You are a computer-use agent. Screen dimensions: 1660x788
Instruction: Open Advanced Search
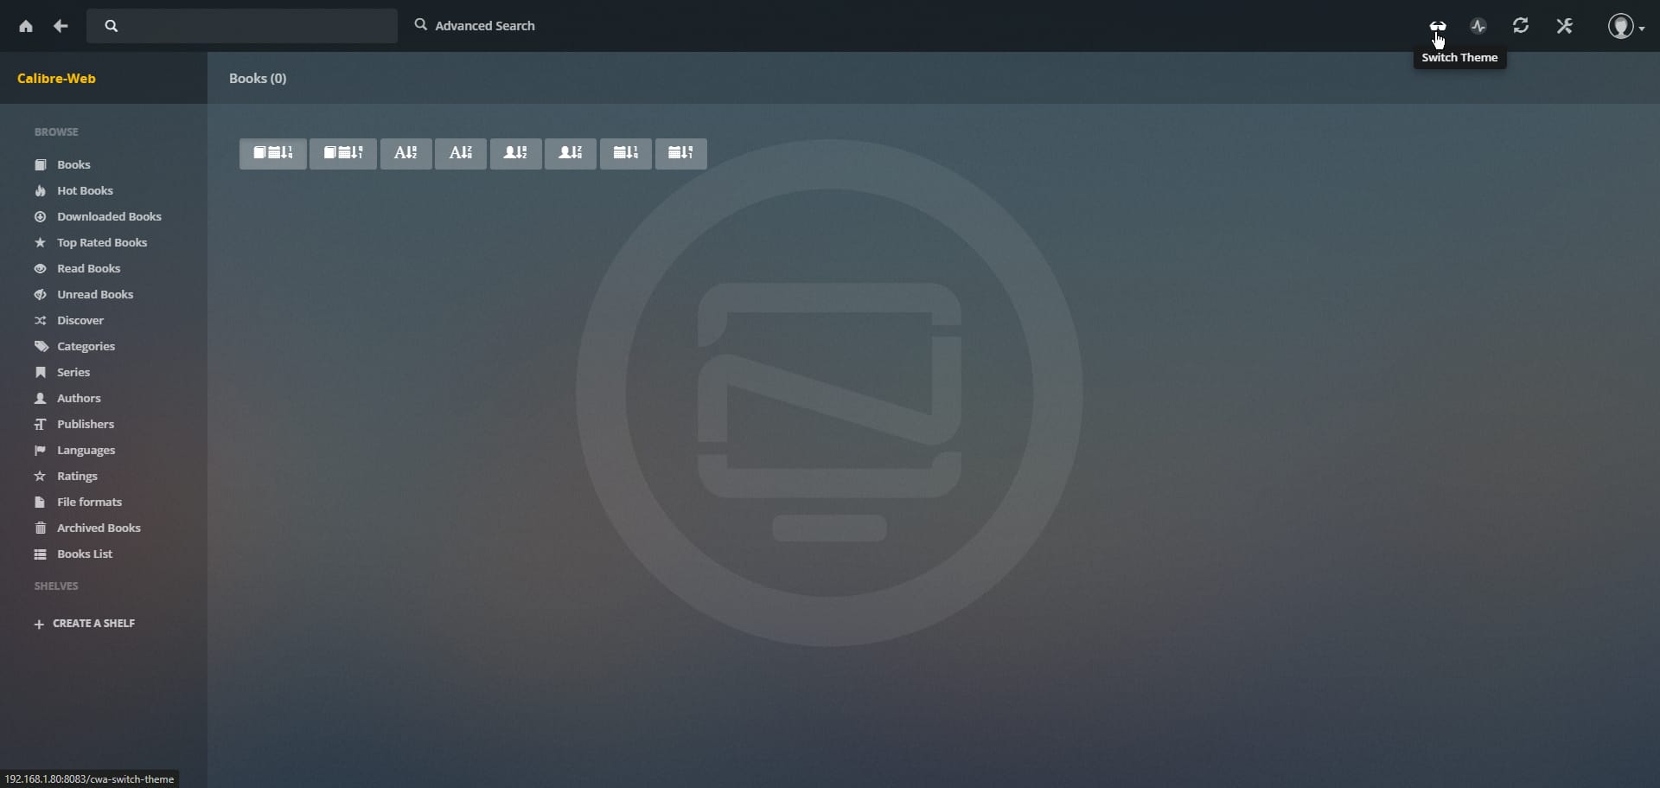[x=475, y=26]
